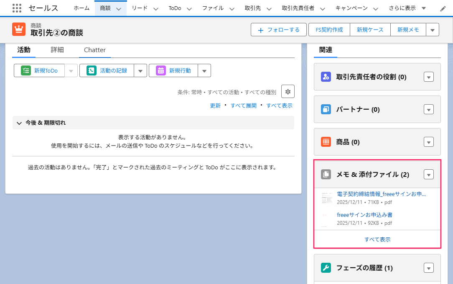Open フェーズの履歴 (1) list title
Viewport: 453px width, 284px height.
(x=364, y=268)
